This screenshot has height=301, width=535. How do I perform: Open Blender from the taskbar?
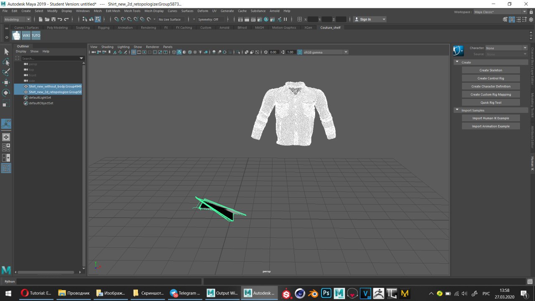313,293
